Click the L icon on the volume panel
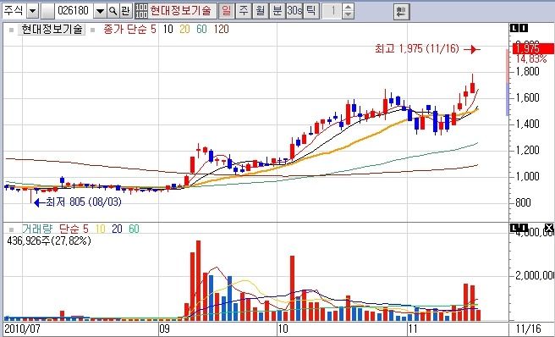 point(514,228)
